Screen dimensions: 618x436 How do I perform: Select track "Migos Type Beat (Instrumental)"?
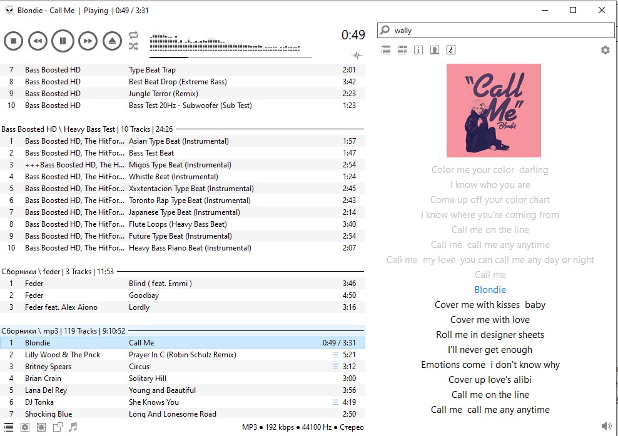(183, 164)
